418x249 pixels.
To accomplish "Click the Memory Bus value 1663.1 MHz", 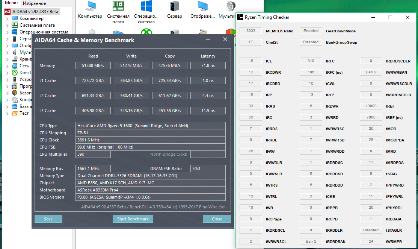I will [93, 169].
